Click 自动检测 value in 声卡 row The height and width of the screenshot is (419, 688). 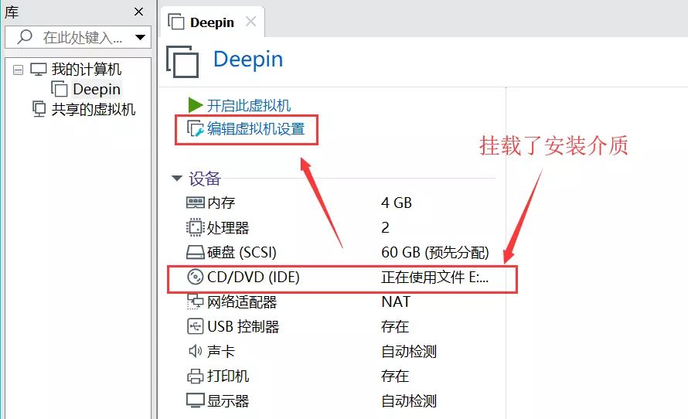click(409, 352)
